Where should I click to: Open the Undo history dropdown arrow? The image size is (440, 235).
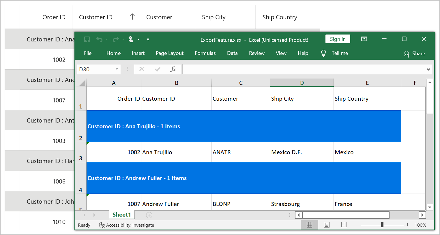coord(107,39)
